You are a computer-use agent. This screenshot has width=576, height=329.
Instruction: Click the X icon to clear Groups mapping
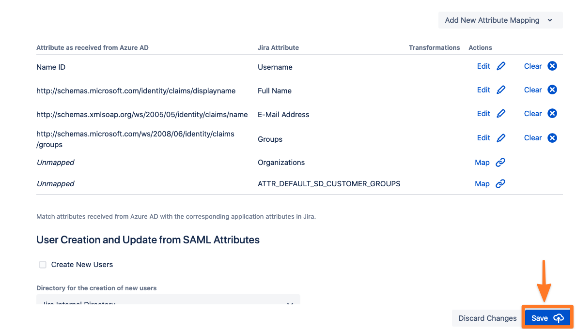pyautogui.click(x=552, y=138)
